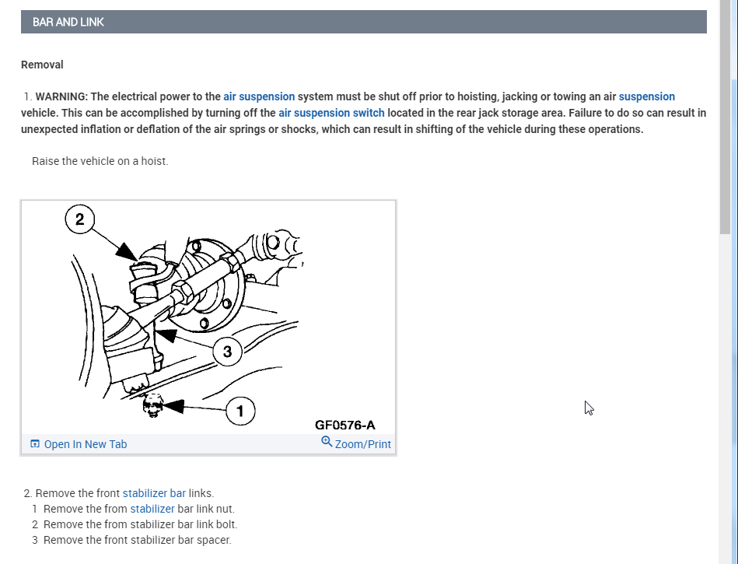The height and width of the screenshot is (564, 738).
Task: Click the BAR AND LINK section header
Action: tap(363, 22)
